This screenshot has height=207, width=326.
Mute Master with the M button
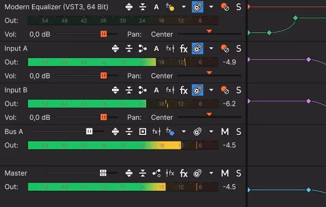click(x=225, y=173)
